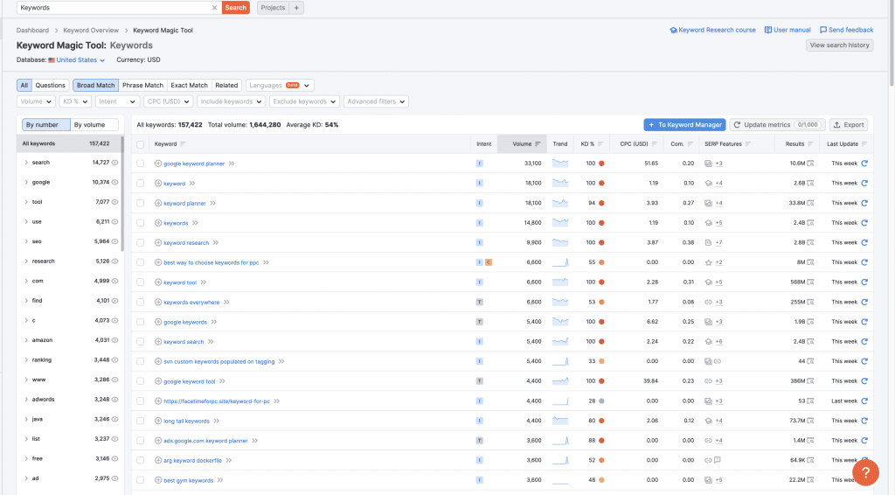
Task: View SERP results icon for keyword tool row
Action: click(810, 282)
